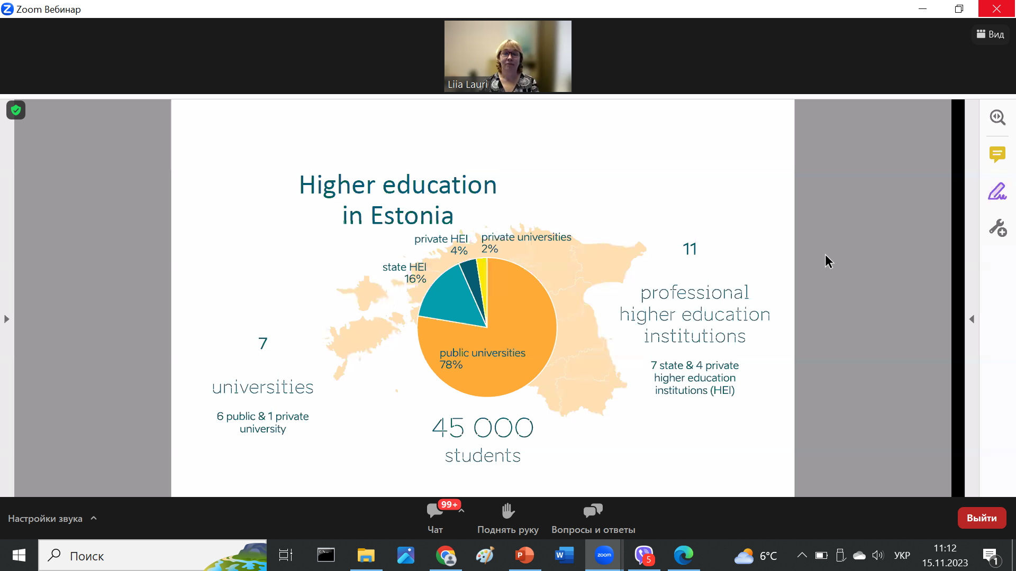Image resolution: width=1016 pixels, height=571 pixels.
Task: Collapse the right tools pane arrow
Action: point(972,319)
